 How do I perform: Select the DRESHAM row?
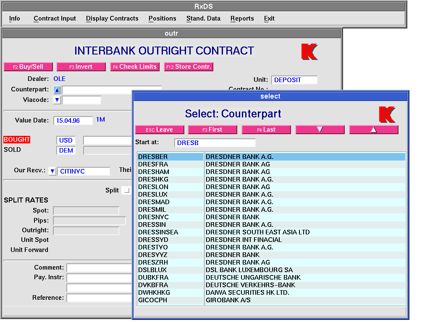pos(271,172)
